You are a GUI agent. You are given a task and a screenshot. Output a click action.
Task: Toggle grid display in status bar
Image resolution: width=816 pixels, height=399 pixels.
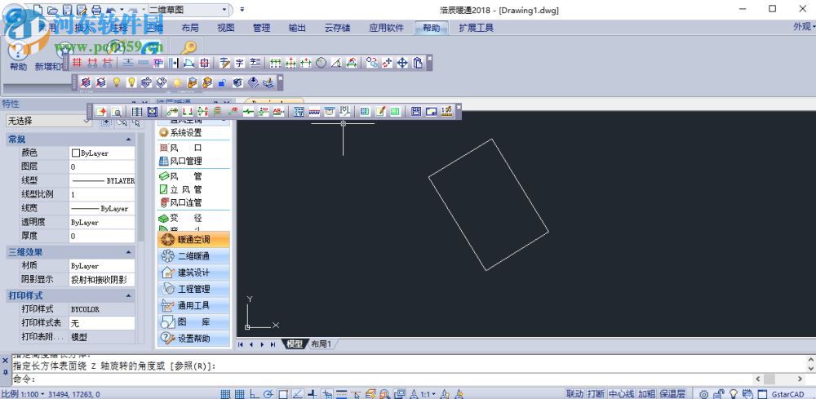click(x=240, y=394)
